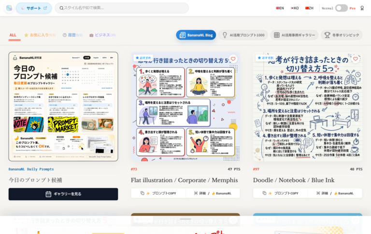Click the Flat illustration / Corporate / Memphis title
Image resolution: width=371 pixels, height=234 pixels.
point(185,180)
